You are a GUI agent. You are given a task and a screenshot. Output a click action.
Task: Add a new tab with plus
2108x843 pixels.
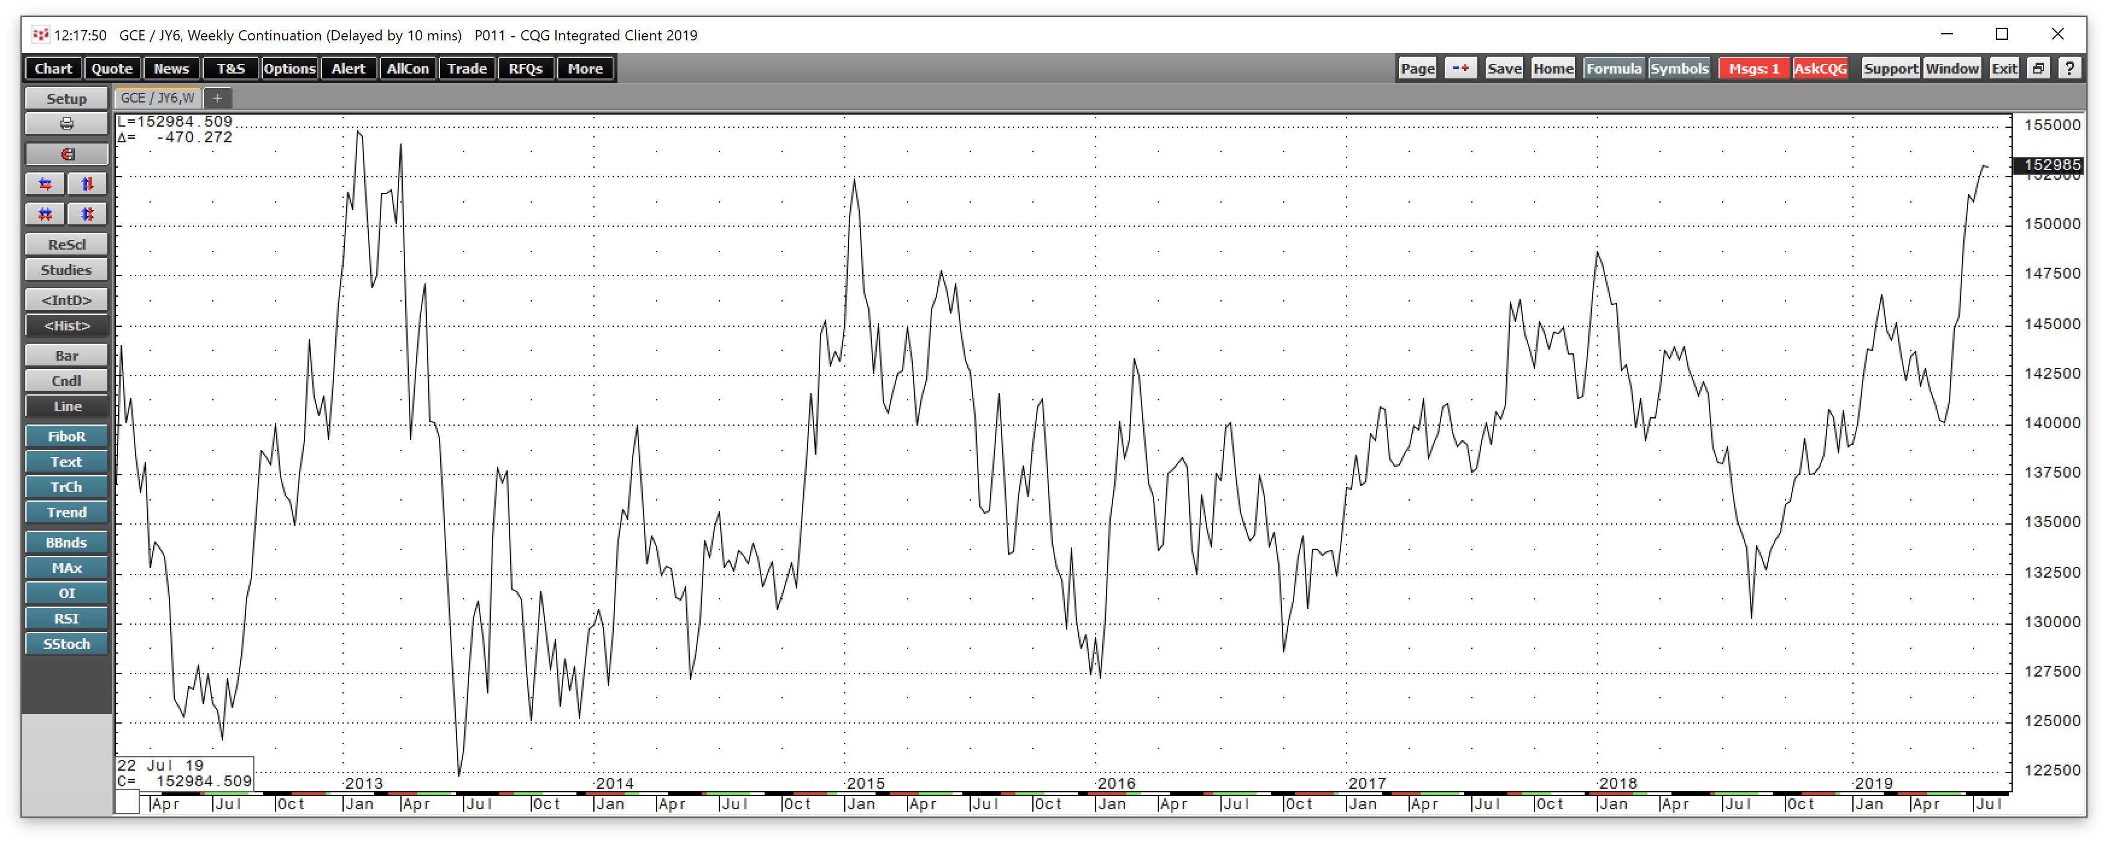[217, 98]
